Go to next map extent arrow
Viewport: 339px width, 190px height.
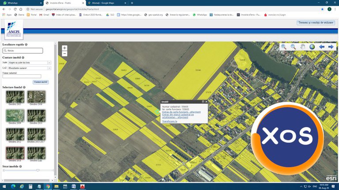[331, 47]
